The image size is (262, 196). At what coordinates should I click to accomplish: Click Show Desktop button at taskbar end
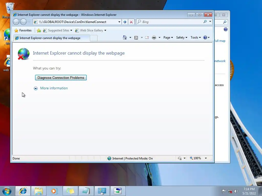tap(260, 191)
